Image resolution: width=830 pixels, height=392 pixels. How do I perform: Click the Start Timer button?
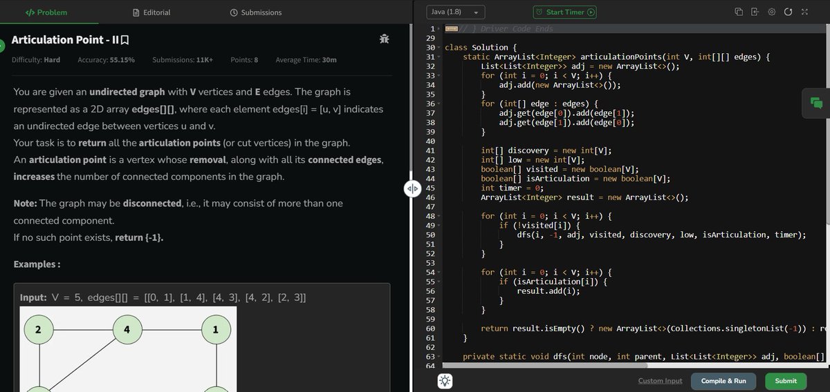565,12
